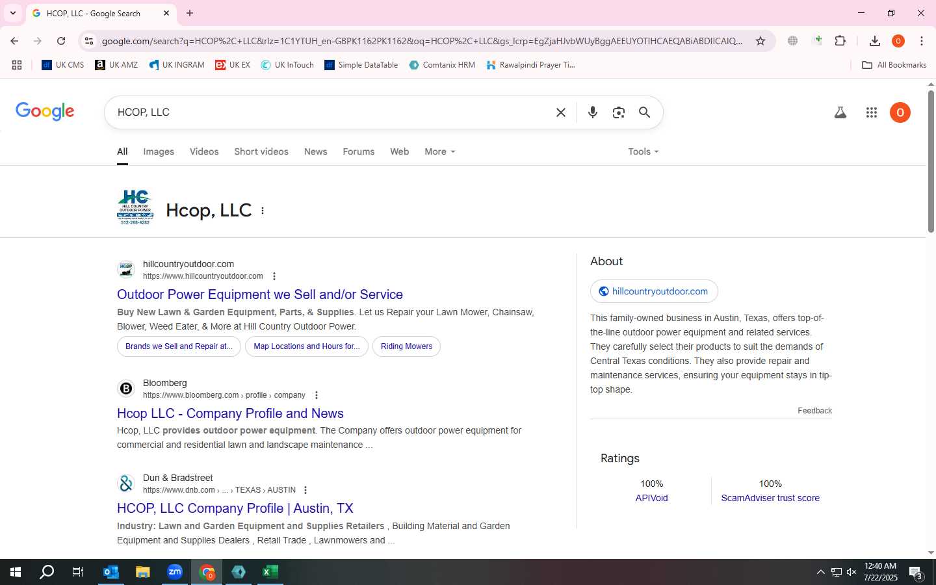The image size is (936, 585).
Task: Click the page vertical scrollbar thumb
Action: [931, 161]
